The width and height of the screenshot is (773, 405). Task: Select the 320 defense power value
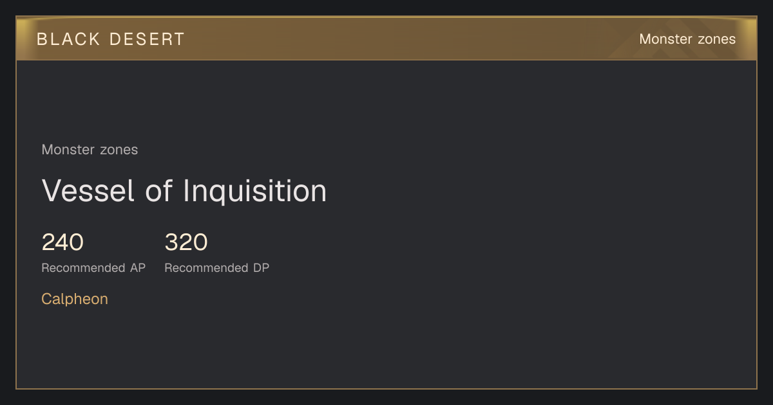click(x=186, y=242)
